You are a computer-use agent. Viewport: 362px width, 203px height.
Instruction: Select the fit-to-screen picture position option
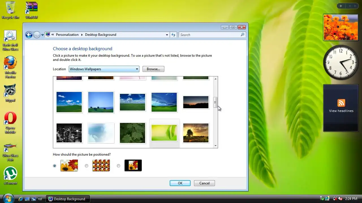(x=55, y=166)
